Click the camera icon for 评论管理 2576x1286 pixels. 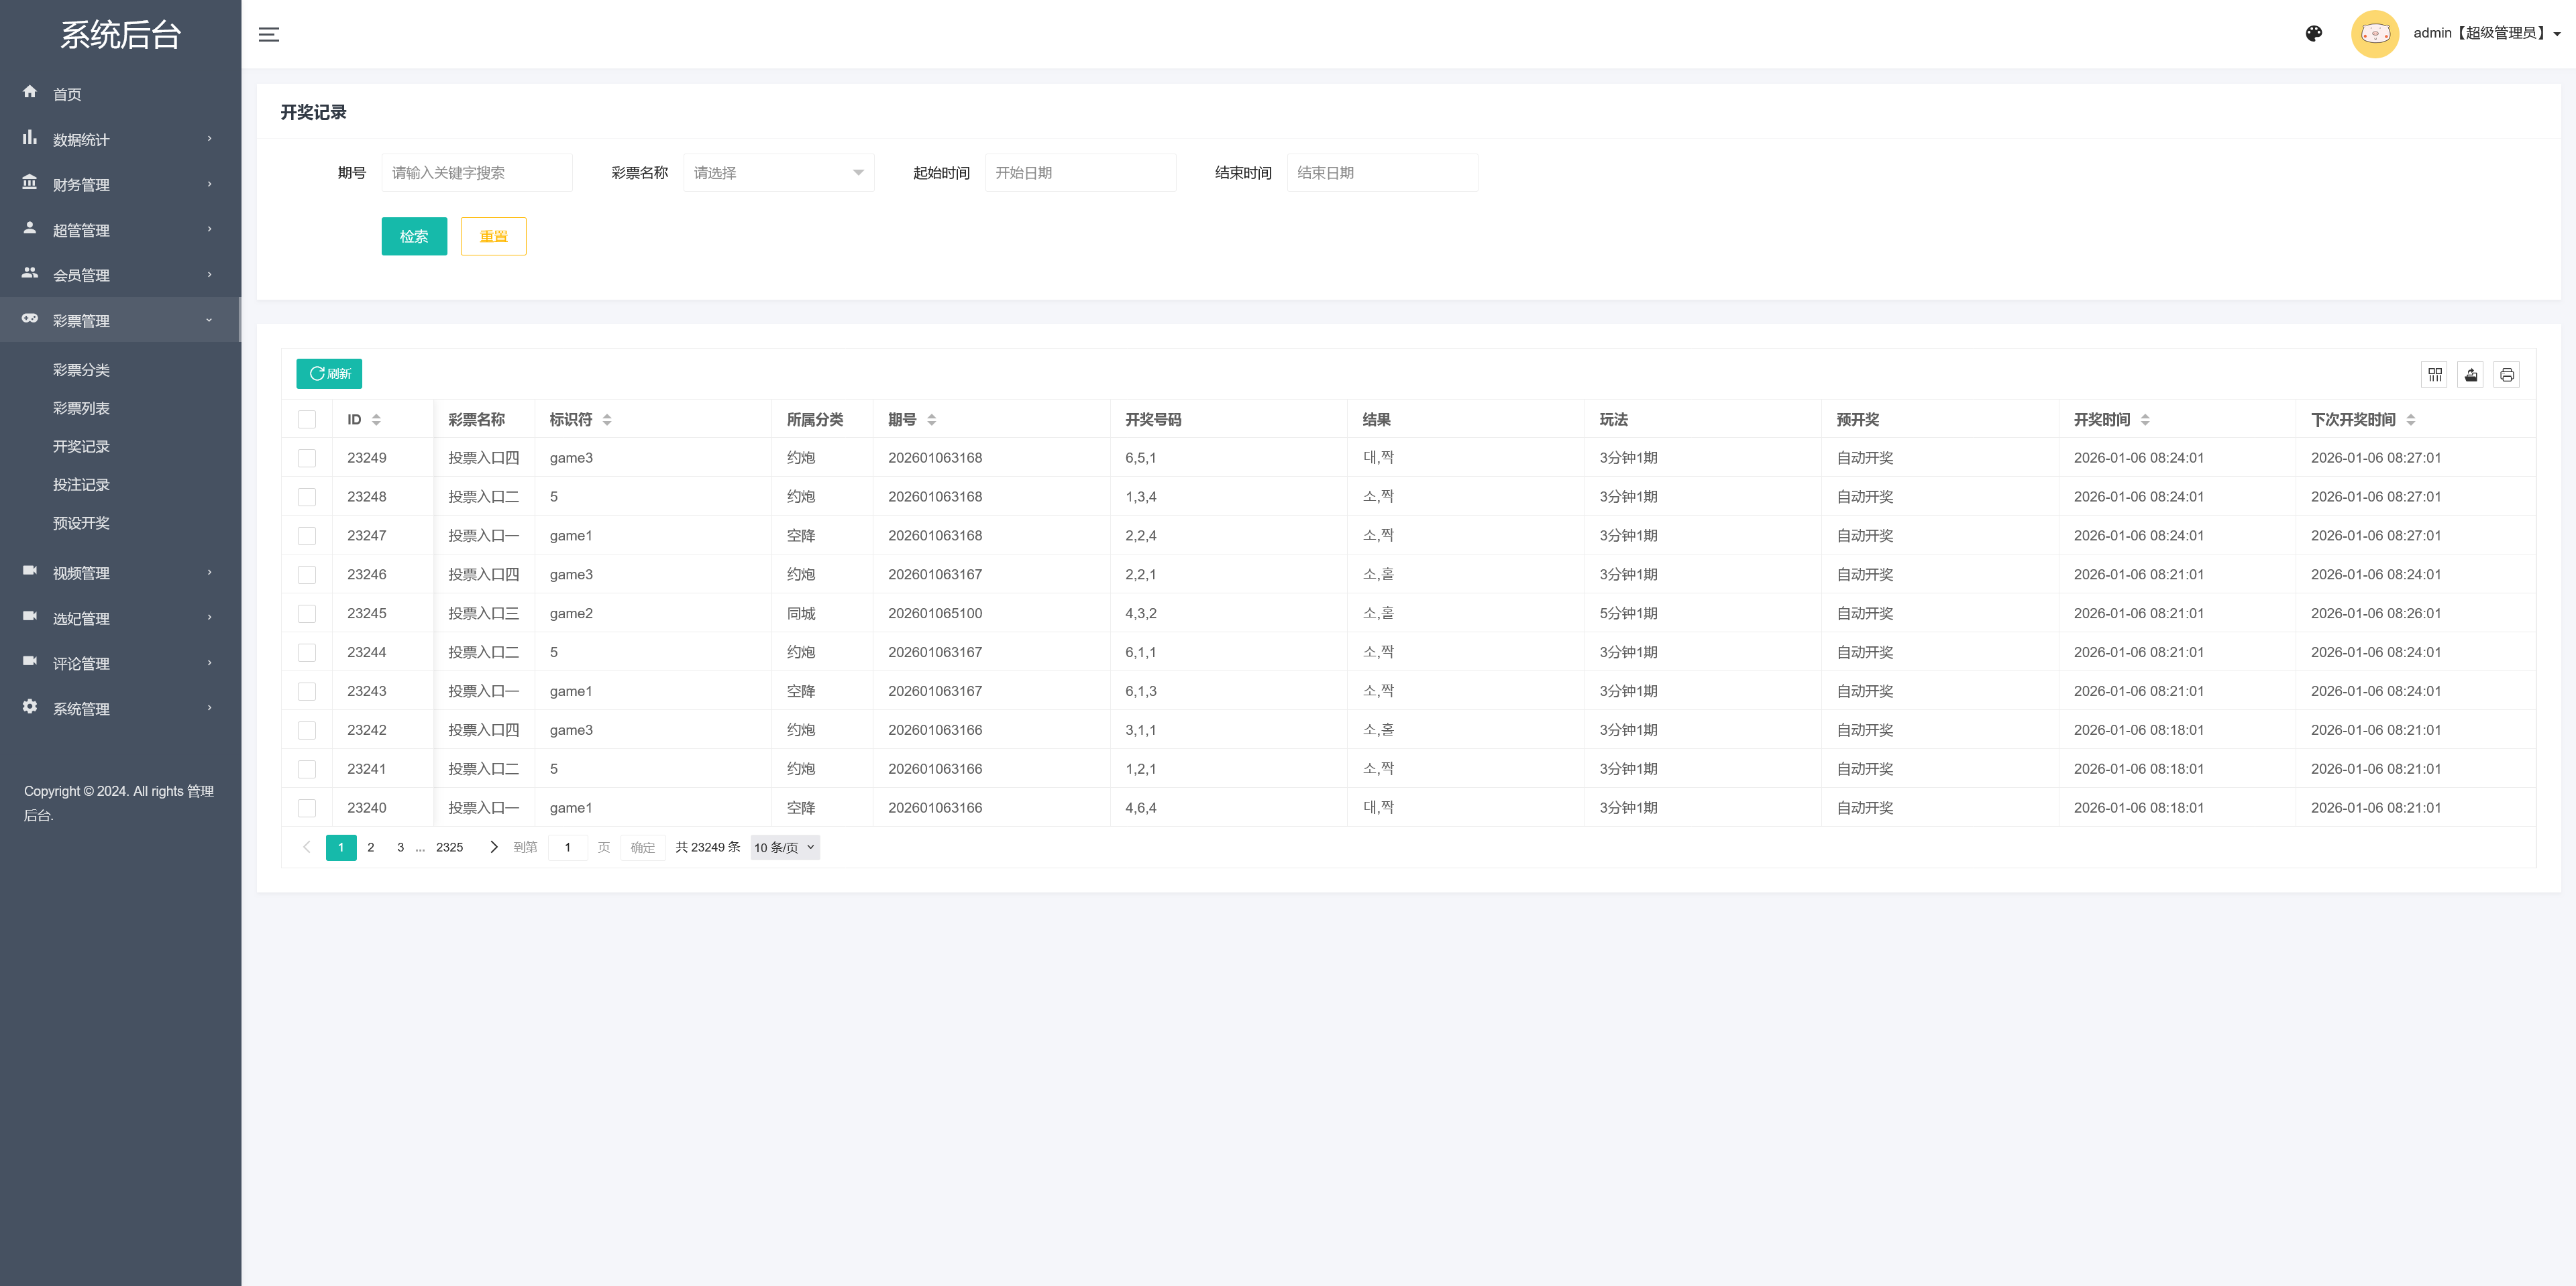point(30,662)
